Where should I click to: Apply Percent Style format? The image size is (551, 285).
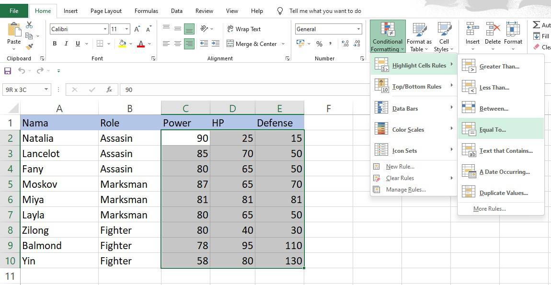pyautogui.click(x=319, y=44)
